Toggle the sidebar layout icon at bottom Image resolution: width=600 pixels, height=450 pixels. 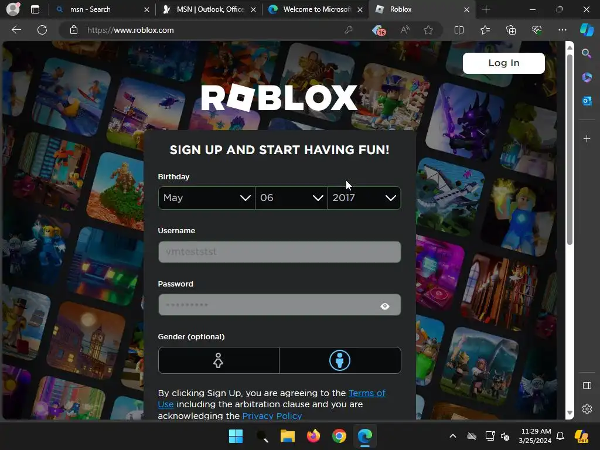[x=587, y=386]
